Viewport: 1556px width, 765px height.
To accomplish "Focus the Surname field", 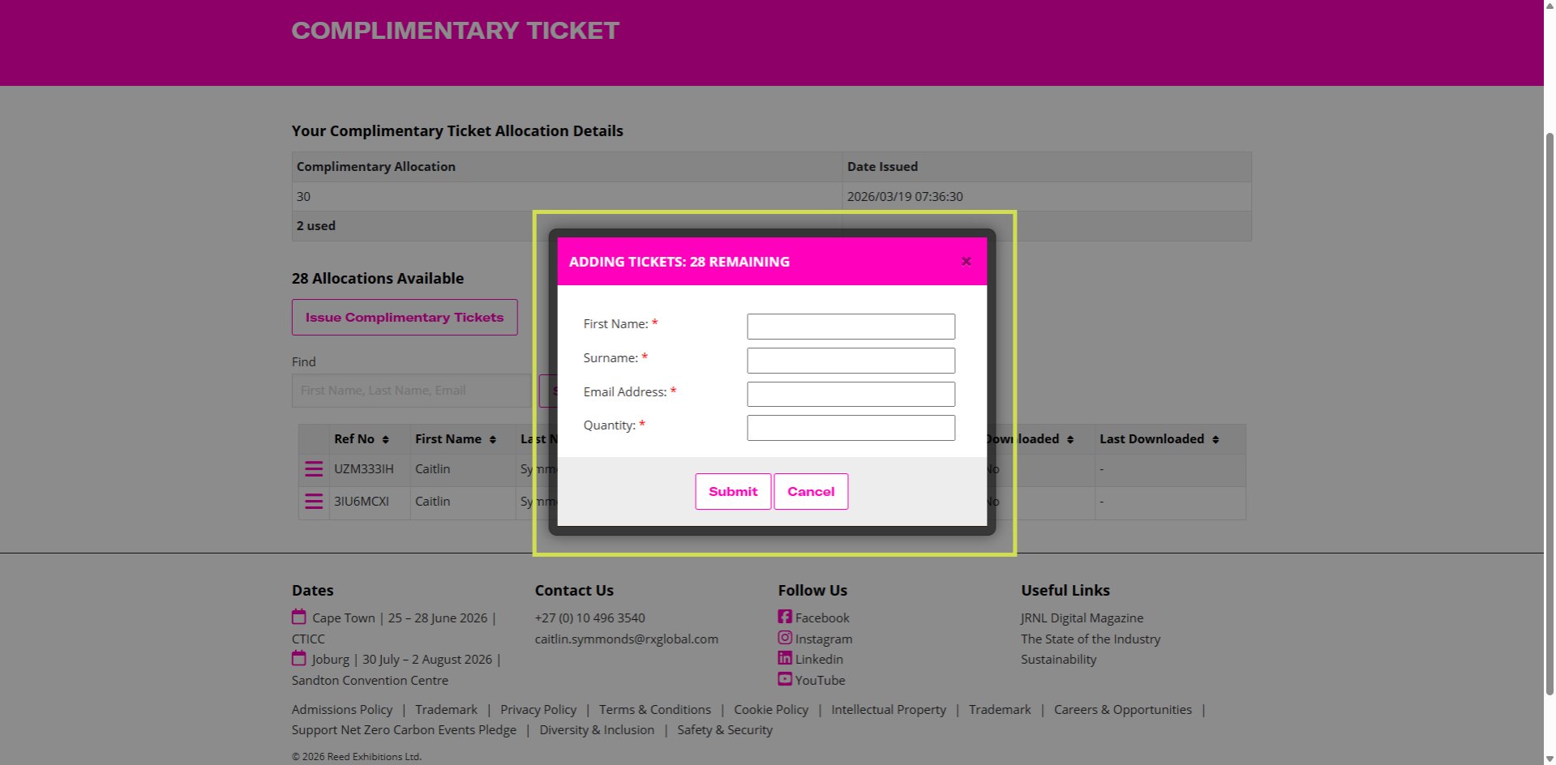I will pyautogui.click(x=851, y=361).
